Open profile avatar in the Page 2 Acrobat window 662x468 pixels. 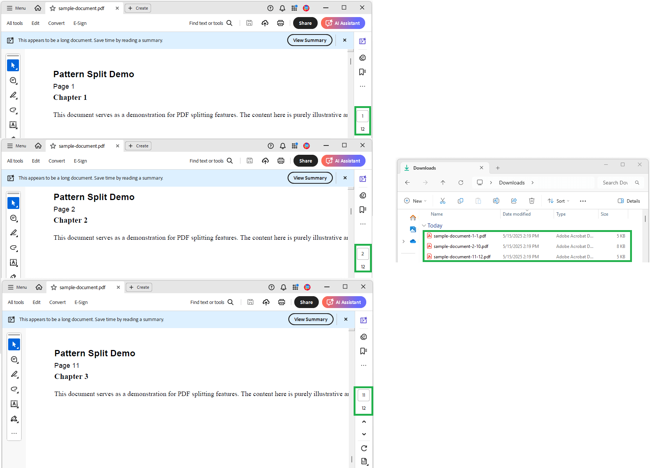pyautogui.click(x=307, y=146)
